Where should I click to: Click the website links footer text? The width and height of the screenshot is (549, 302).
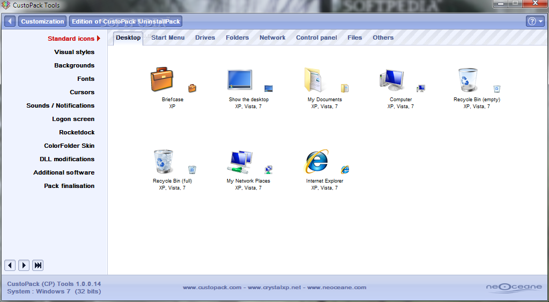click(x=274, y=288)
